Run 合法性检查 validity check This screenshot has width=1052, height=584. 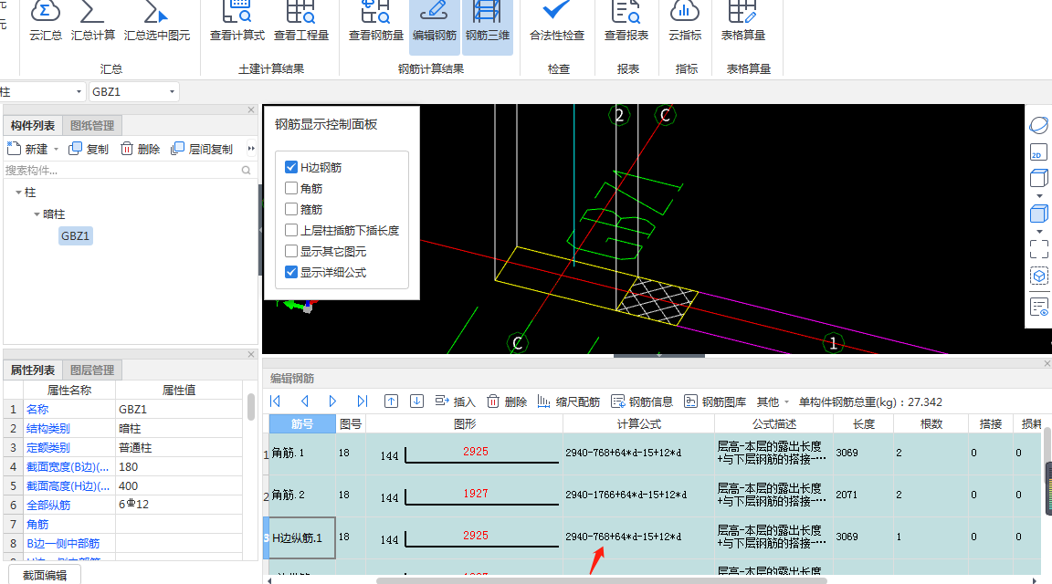(x=557, y=22)
